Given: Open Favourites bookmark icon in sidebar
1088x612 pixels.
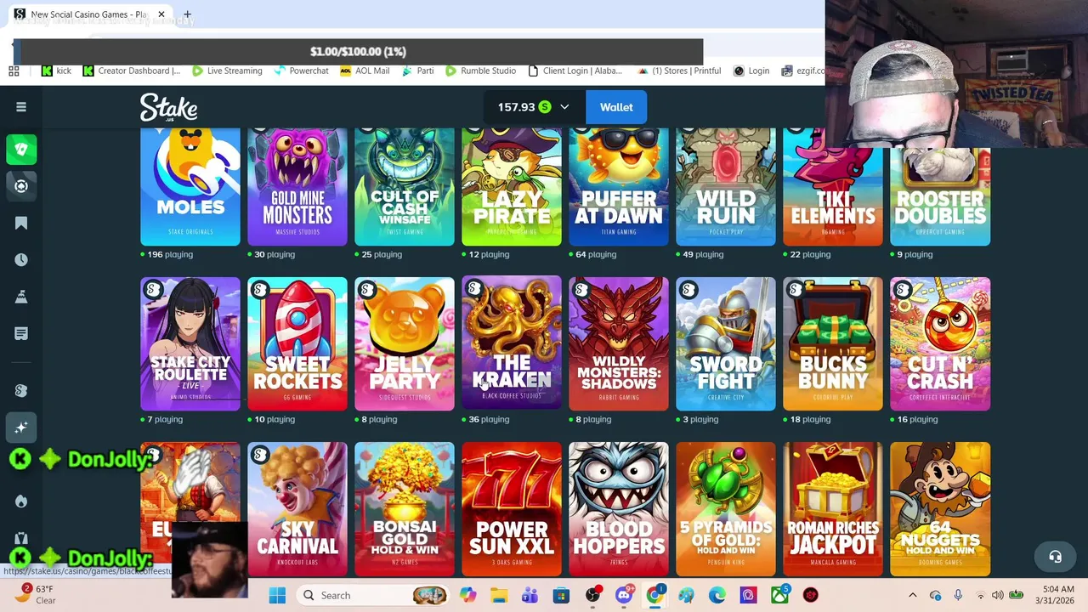Looking at the screenshot, I should pyautogui.click(x=21, y=223).
